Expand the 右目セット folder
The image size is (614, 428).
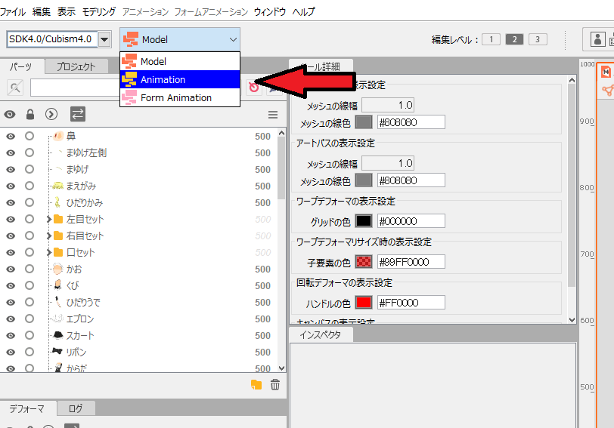point(49,236)
